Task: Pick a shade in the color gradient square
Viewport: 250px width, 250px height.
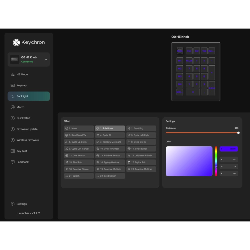Action: tap(189, 161)
